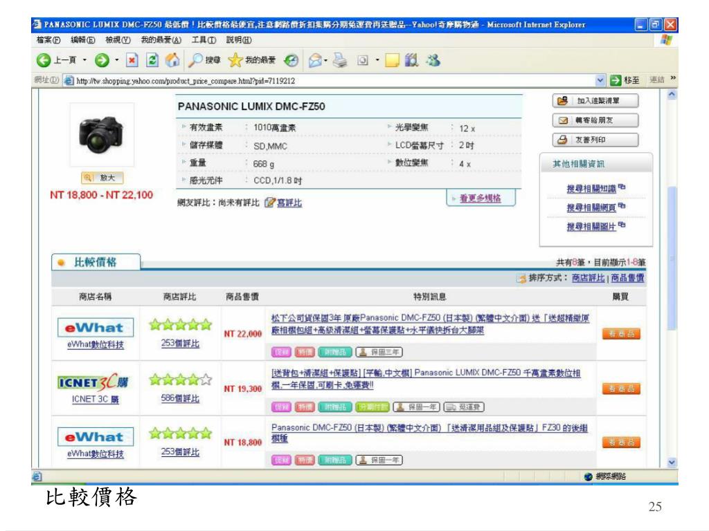The image size is (709, 531).
Task: Click the ICNET 3C logo image
Action: coord(93,382)
